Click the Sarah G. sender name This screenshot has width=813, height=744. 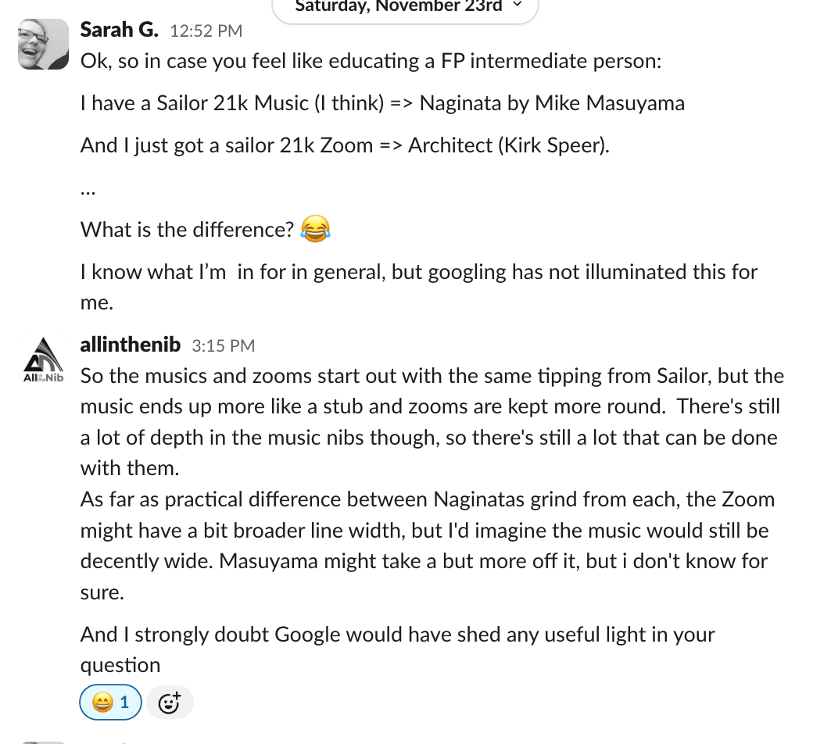120,30
